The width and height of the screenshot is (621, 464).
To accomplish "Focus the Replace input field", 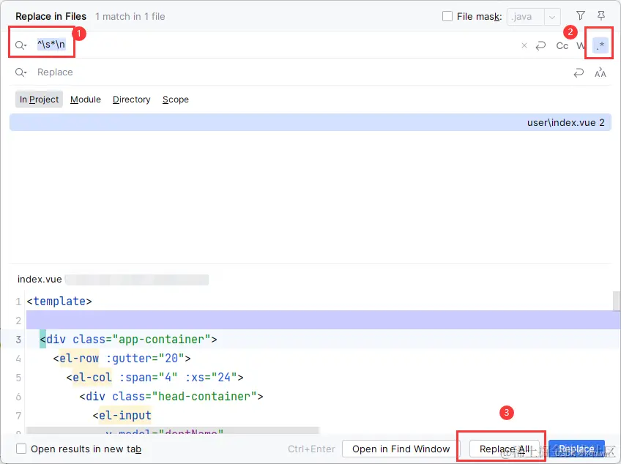I will tap(301, 72).
